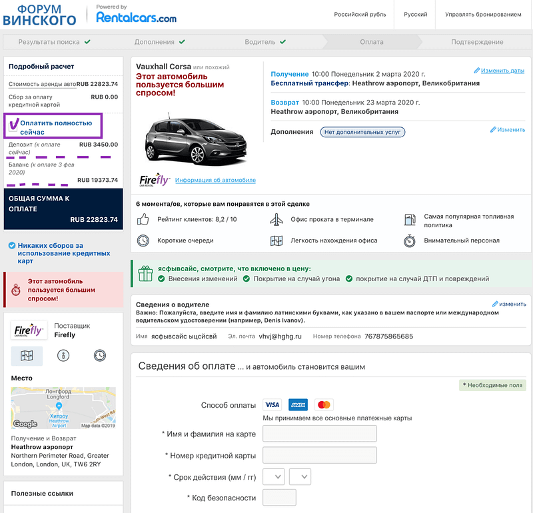Click the Rentalcars.com logo in the header
533x513 pixels.
pos(136,17)
